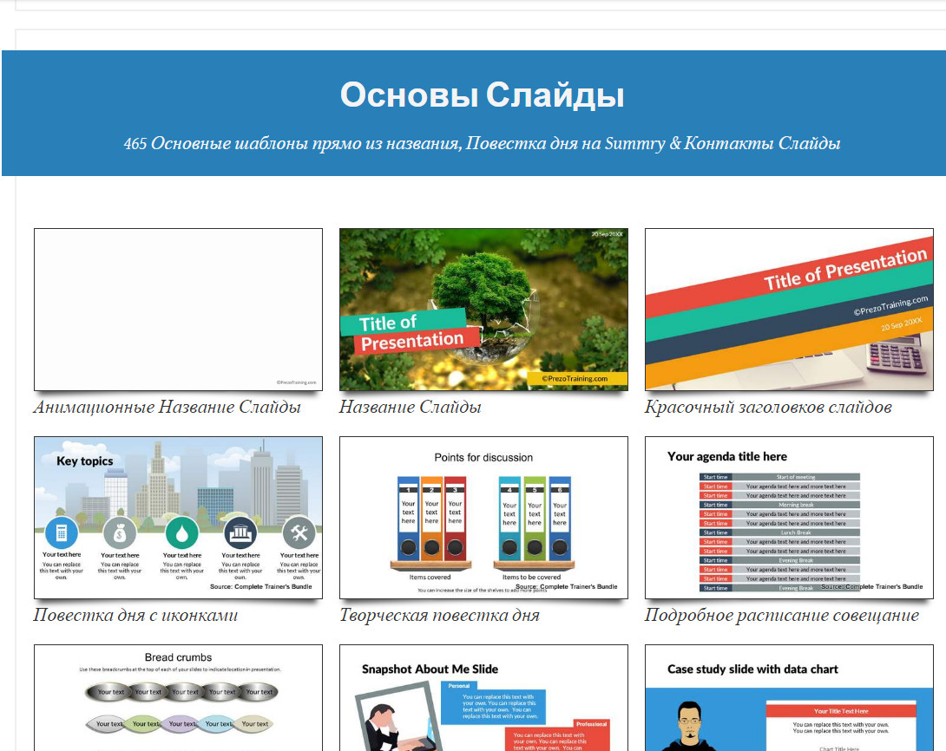Open the Key topics city skyline thumbnail
946x751 pixels.
[178, 518]
